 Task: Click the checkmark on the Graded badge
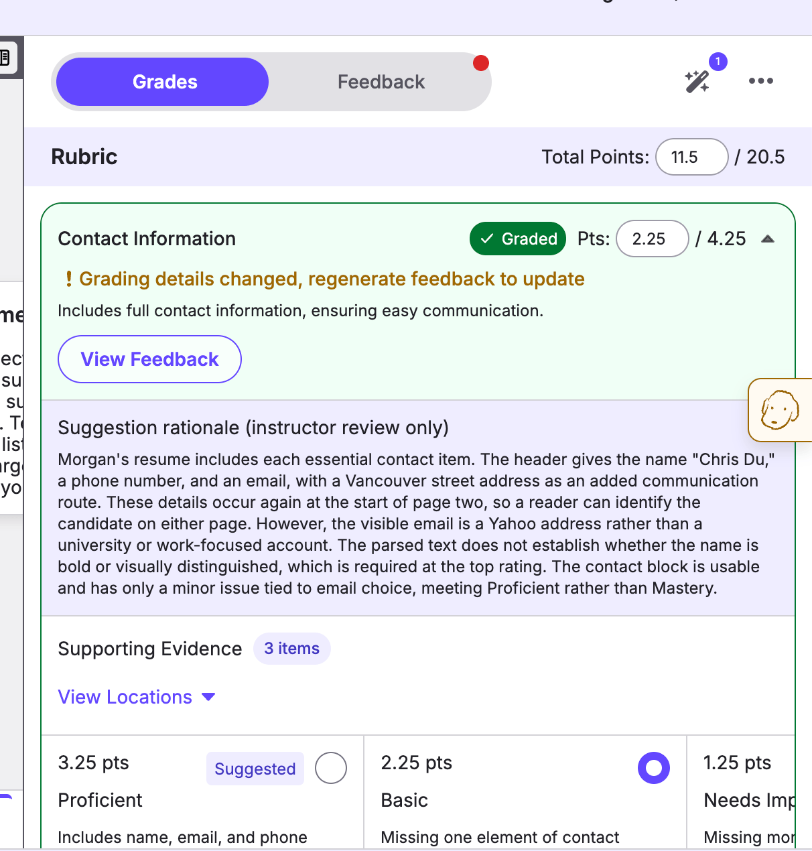click(x=487, y=239)
